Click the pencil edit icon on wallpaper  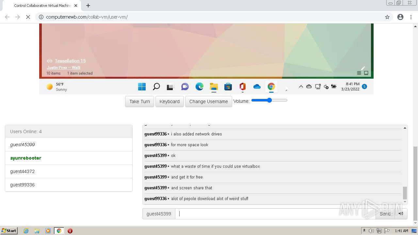coord(363,68)
